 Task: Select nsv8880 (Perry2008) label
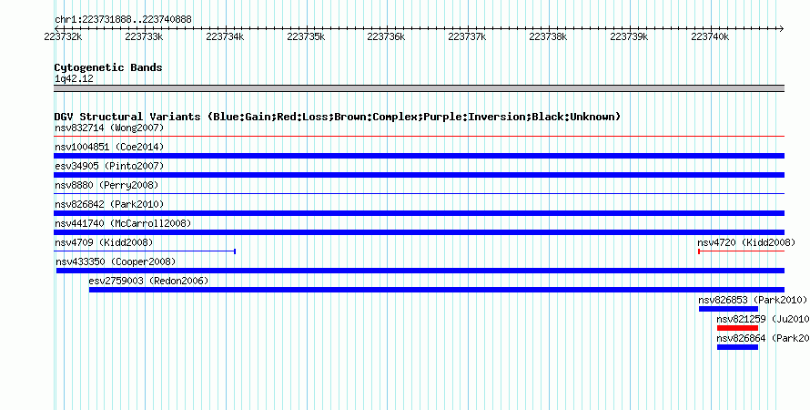click(x=106, y=185)
